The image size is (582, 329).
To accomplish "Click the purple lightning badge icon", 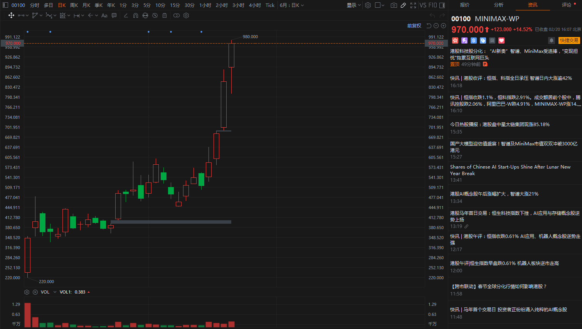I will (x=464, y=40).
